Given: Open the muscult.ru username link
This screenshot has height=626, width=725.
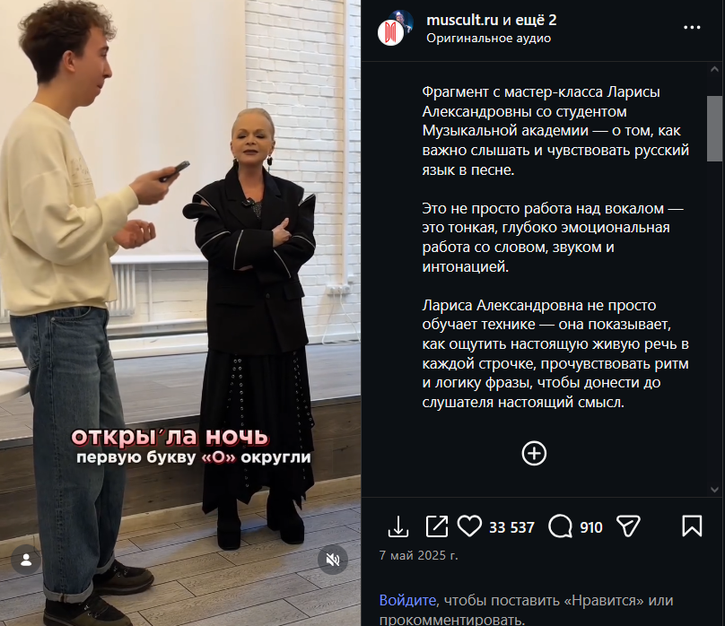Looking at the screenshot, I should coord(462,21).
